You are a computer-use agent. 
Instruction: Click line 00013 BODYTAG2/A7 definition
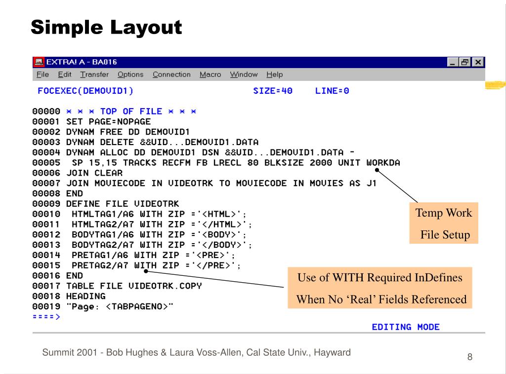(142, 245)
